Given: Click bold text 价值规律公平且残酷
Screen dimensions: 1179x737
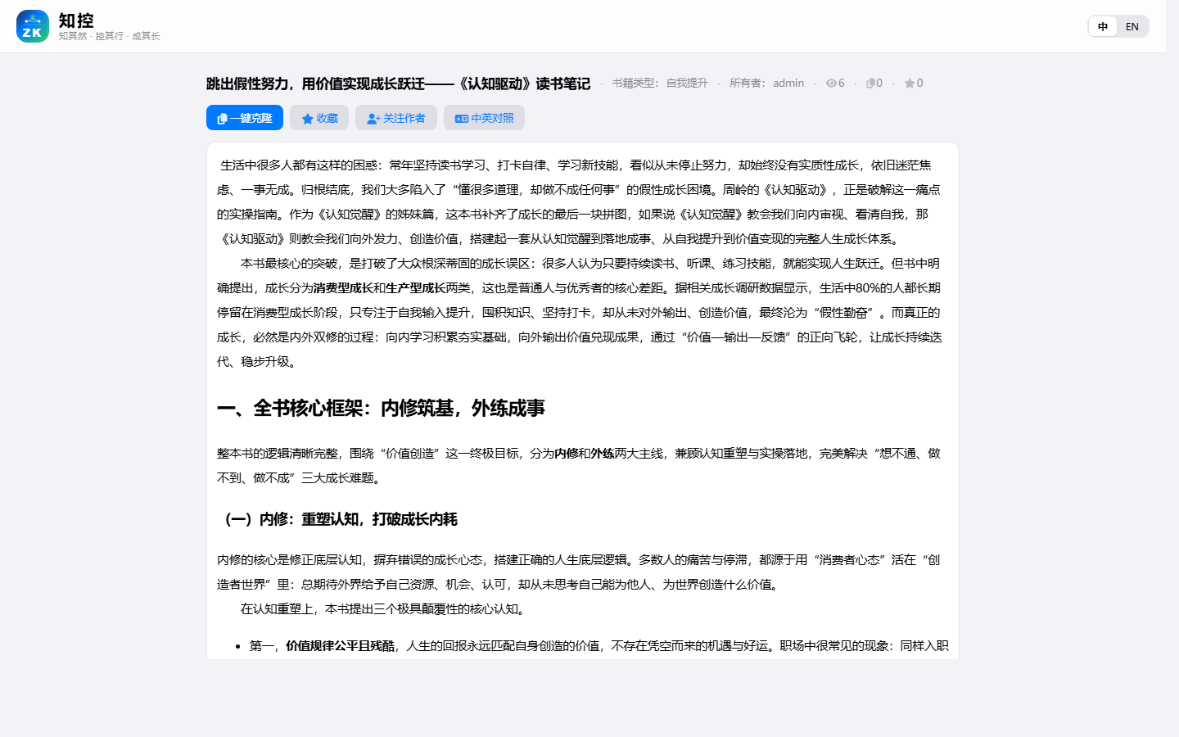Looking at the screenshot, I should (340, 646).
